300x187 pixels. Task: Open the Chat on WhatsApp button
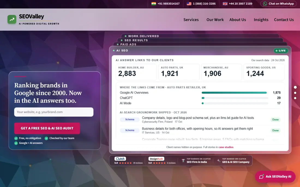click(x=278, y=4)
